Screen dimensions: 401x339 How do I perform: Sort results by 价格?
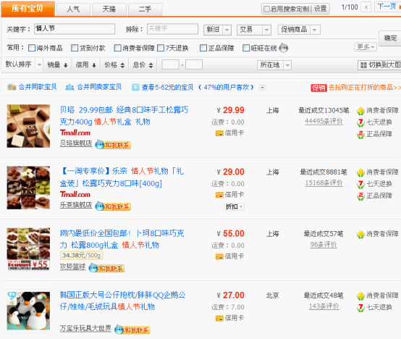pyautogui.click(x=114, y=65)
